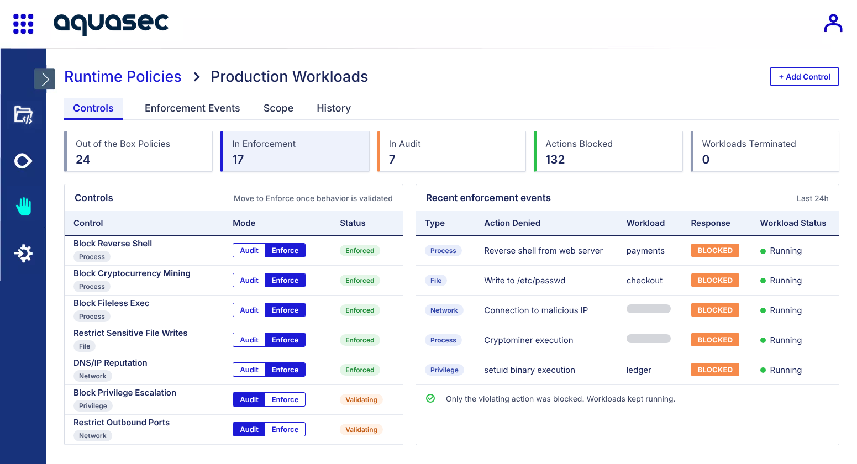Click the File type tag in events
Screen dimensions: 857x464
[x=436, y=281]
